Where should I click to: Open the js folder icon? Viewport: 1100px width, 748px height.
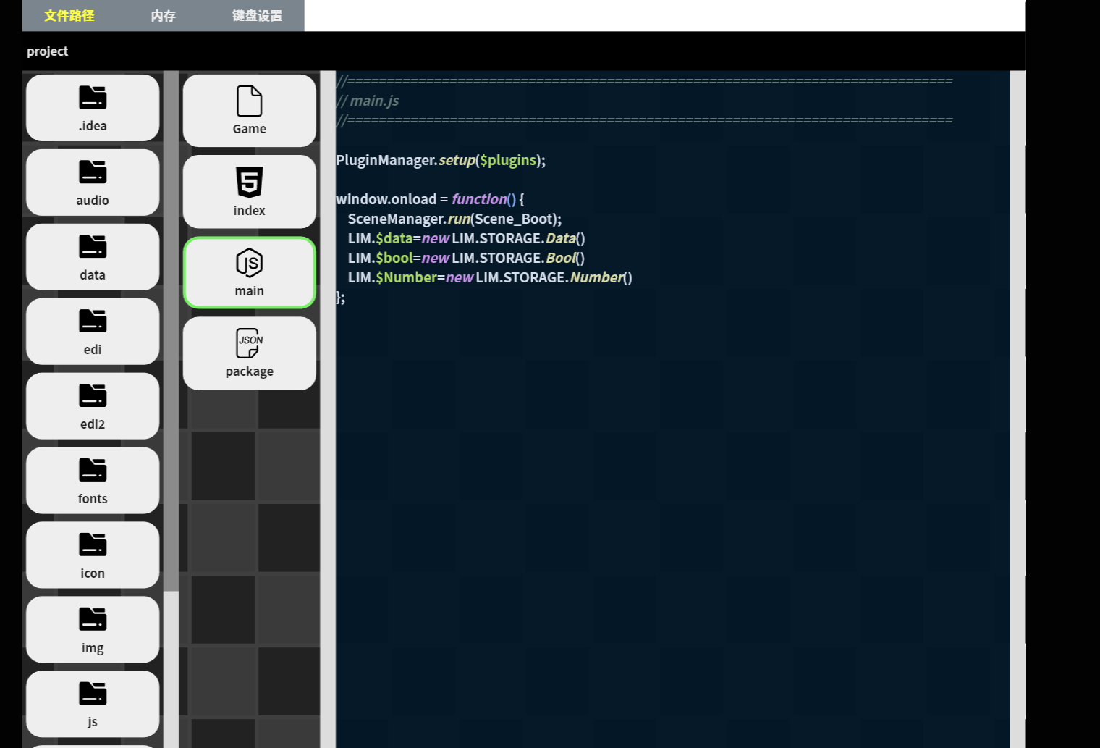[93, 694]
